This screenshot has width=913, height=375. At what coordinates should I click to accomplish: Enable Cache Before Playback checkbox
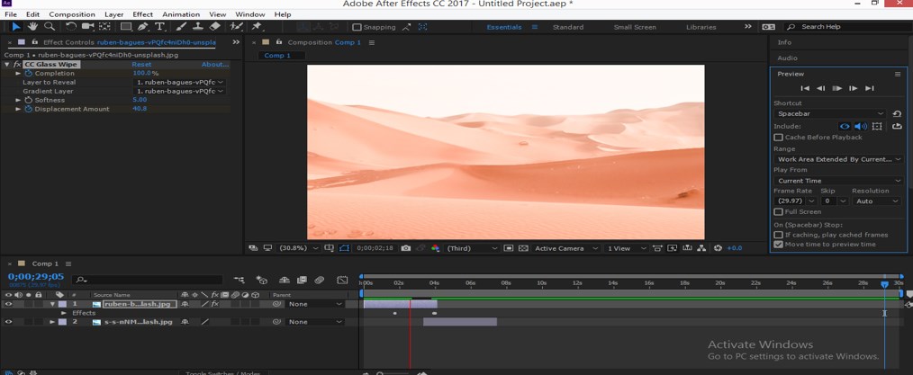point(779,138)
